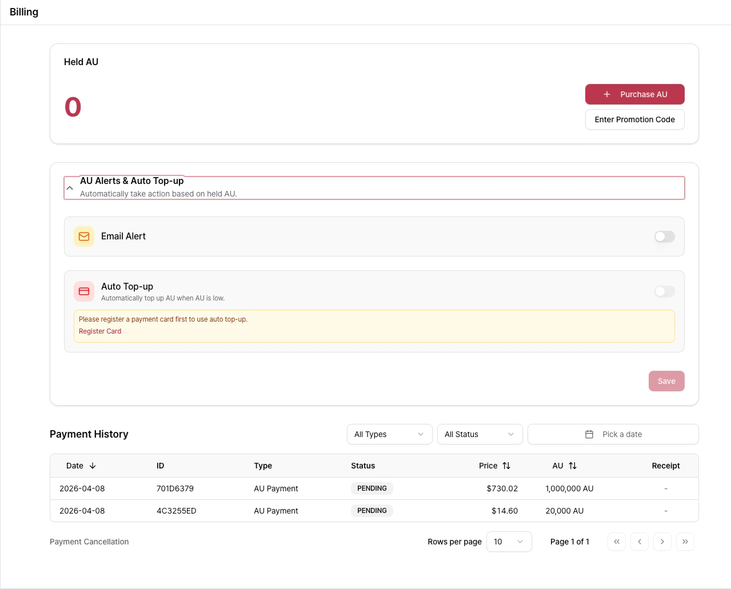Sort the AU column arrows
The height and width of the screenshot is (589, 731).
tap(573, 466)
